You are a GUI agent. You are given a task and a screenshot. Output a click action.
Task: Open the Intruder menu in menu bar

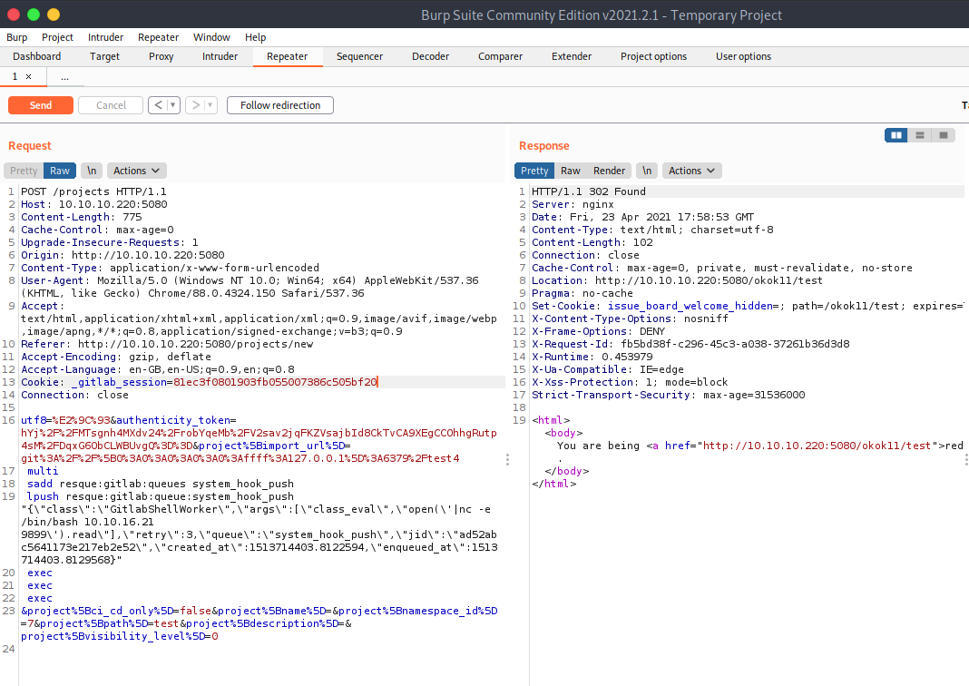point(105,37)
